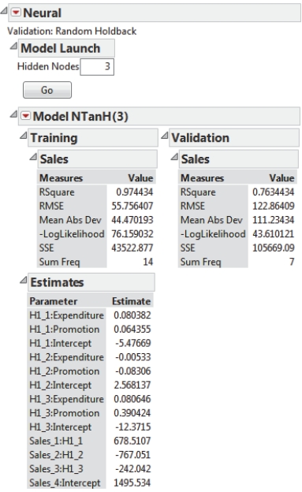
Task: Click the Measures column header under Training
Action: point(61,178)
